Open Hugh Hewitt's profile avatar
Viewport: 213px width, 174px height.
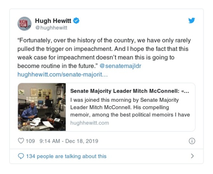pyautogui.click(x=24, y=24)
